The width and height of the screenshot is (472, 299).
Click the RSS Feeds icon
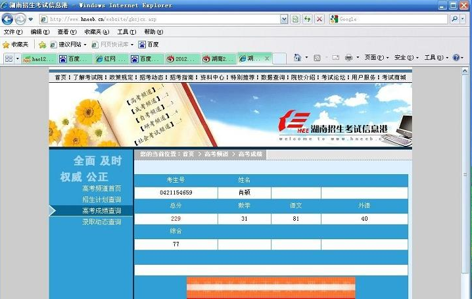coord(317,58)
